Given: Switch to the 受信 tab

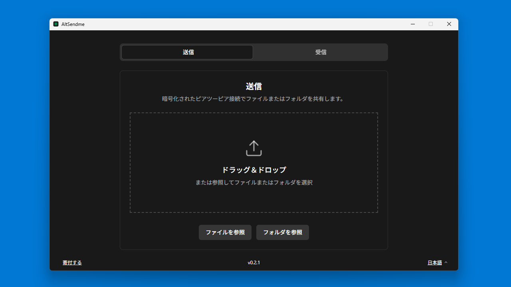Looking at the screenshot, I should (x=321, y=52).
